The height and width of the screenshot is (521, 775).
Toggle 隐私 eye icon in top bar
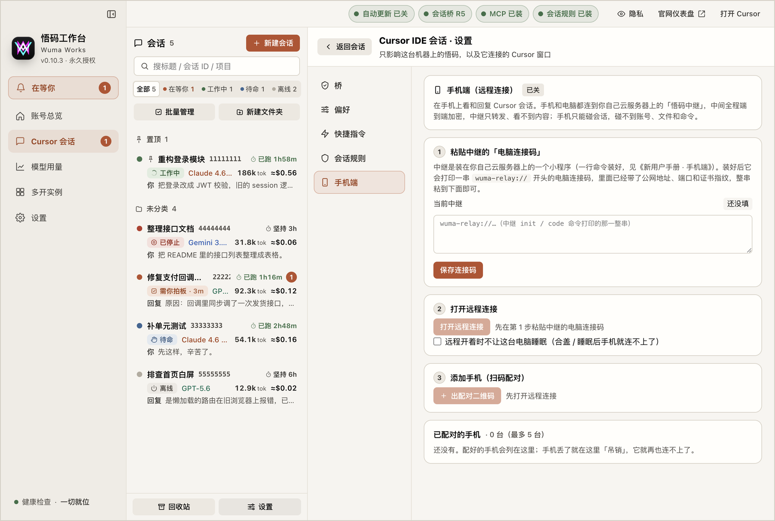630,14
